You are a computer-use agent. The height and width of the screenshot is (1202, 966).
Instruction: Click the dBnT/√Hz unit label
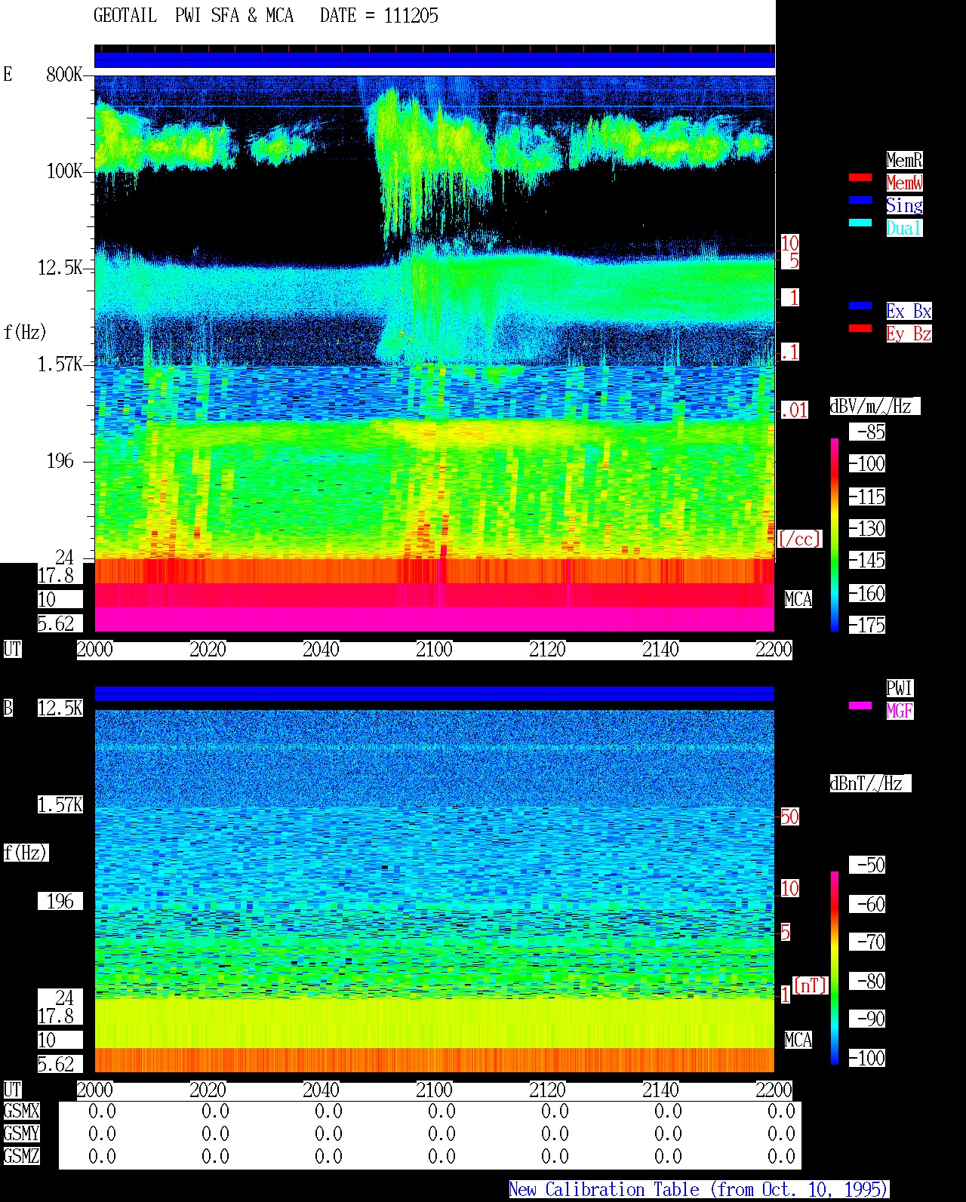870,783
